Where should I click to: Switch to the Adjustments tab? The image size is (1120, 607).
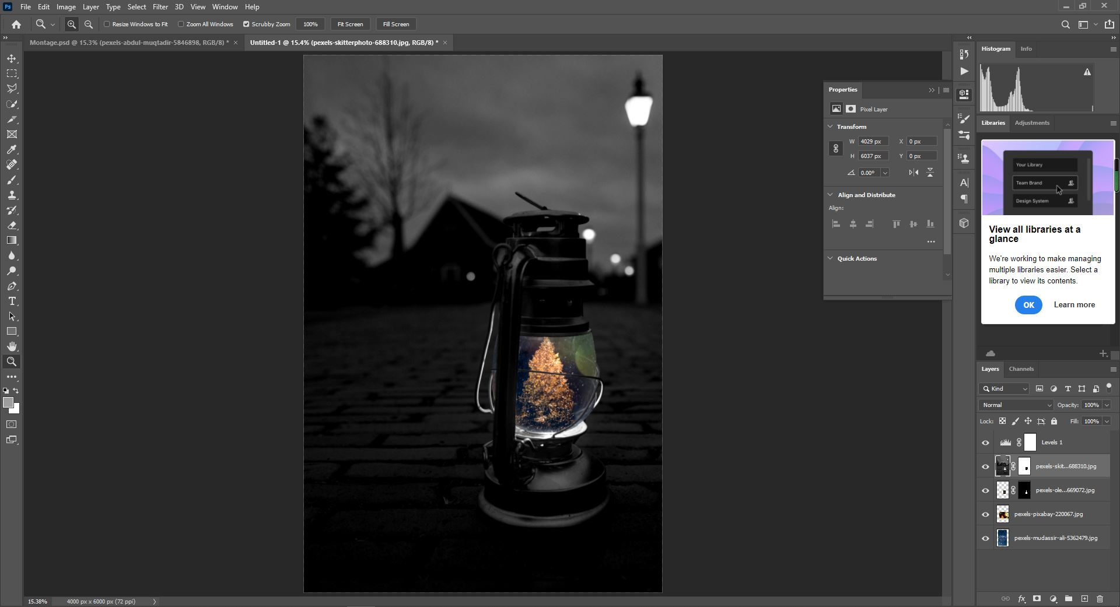[x=1031, y=123]
